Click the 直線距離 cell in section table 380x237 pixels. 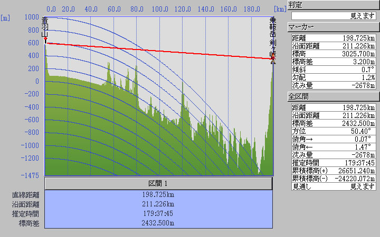click(159, 195)
